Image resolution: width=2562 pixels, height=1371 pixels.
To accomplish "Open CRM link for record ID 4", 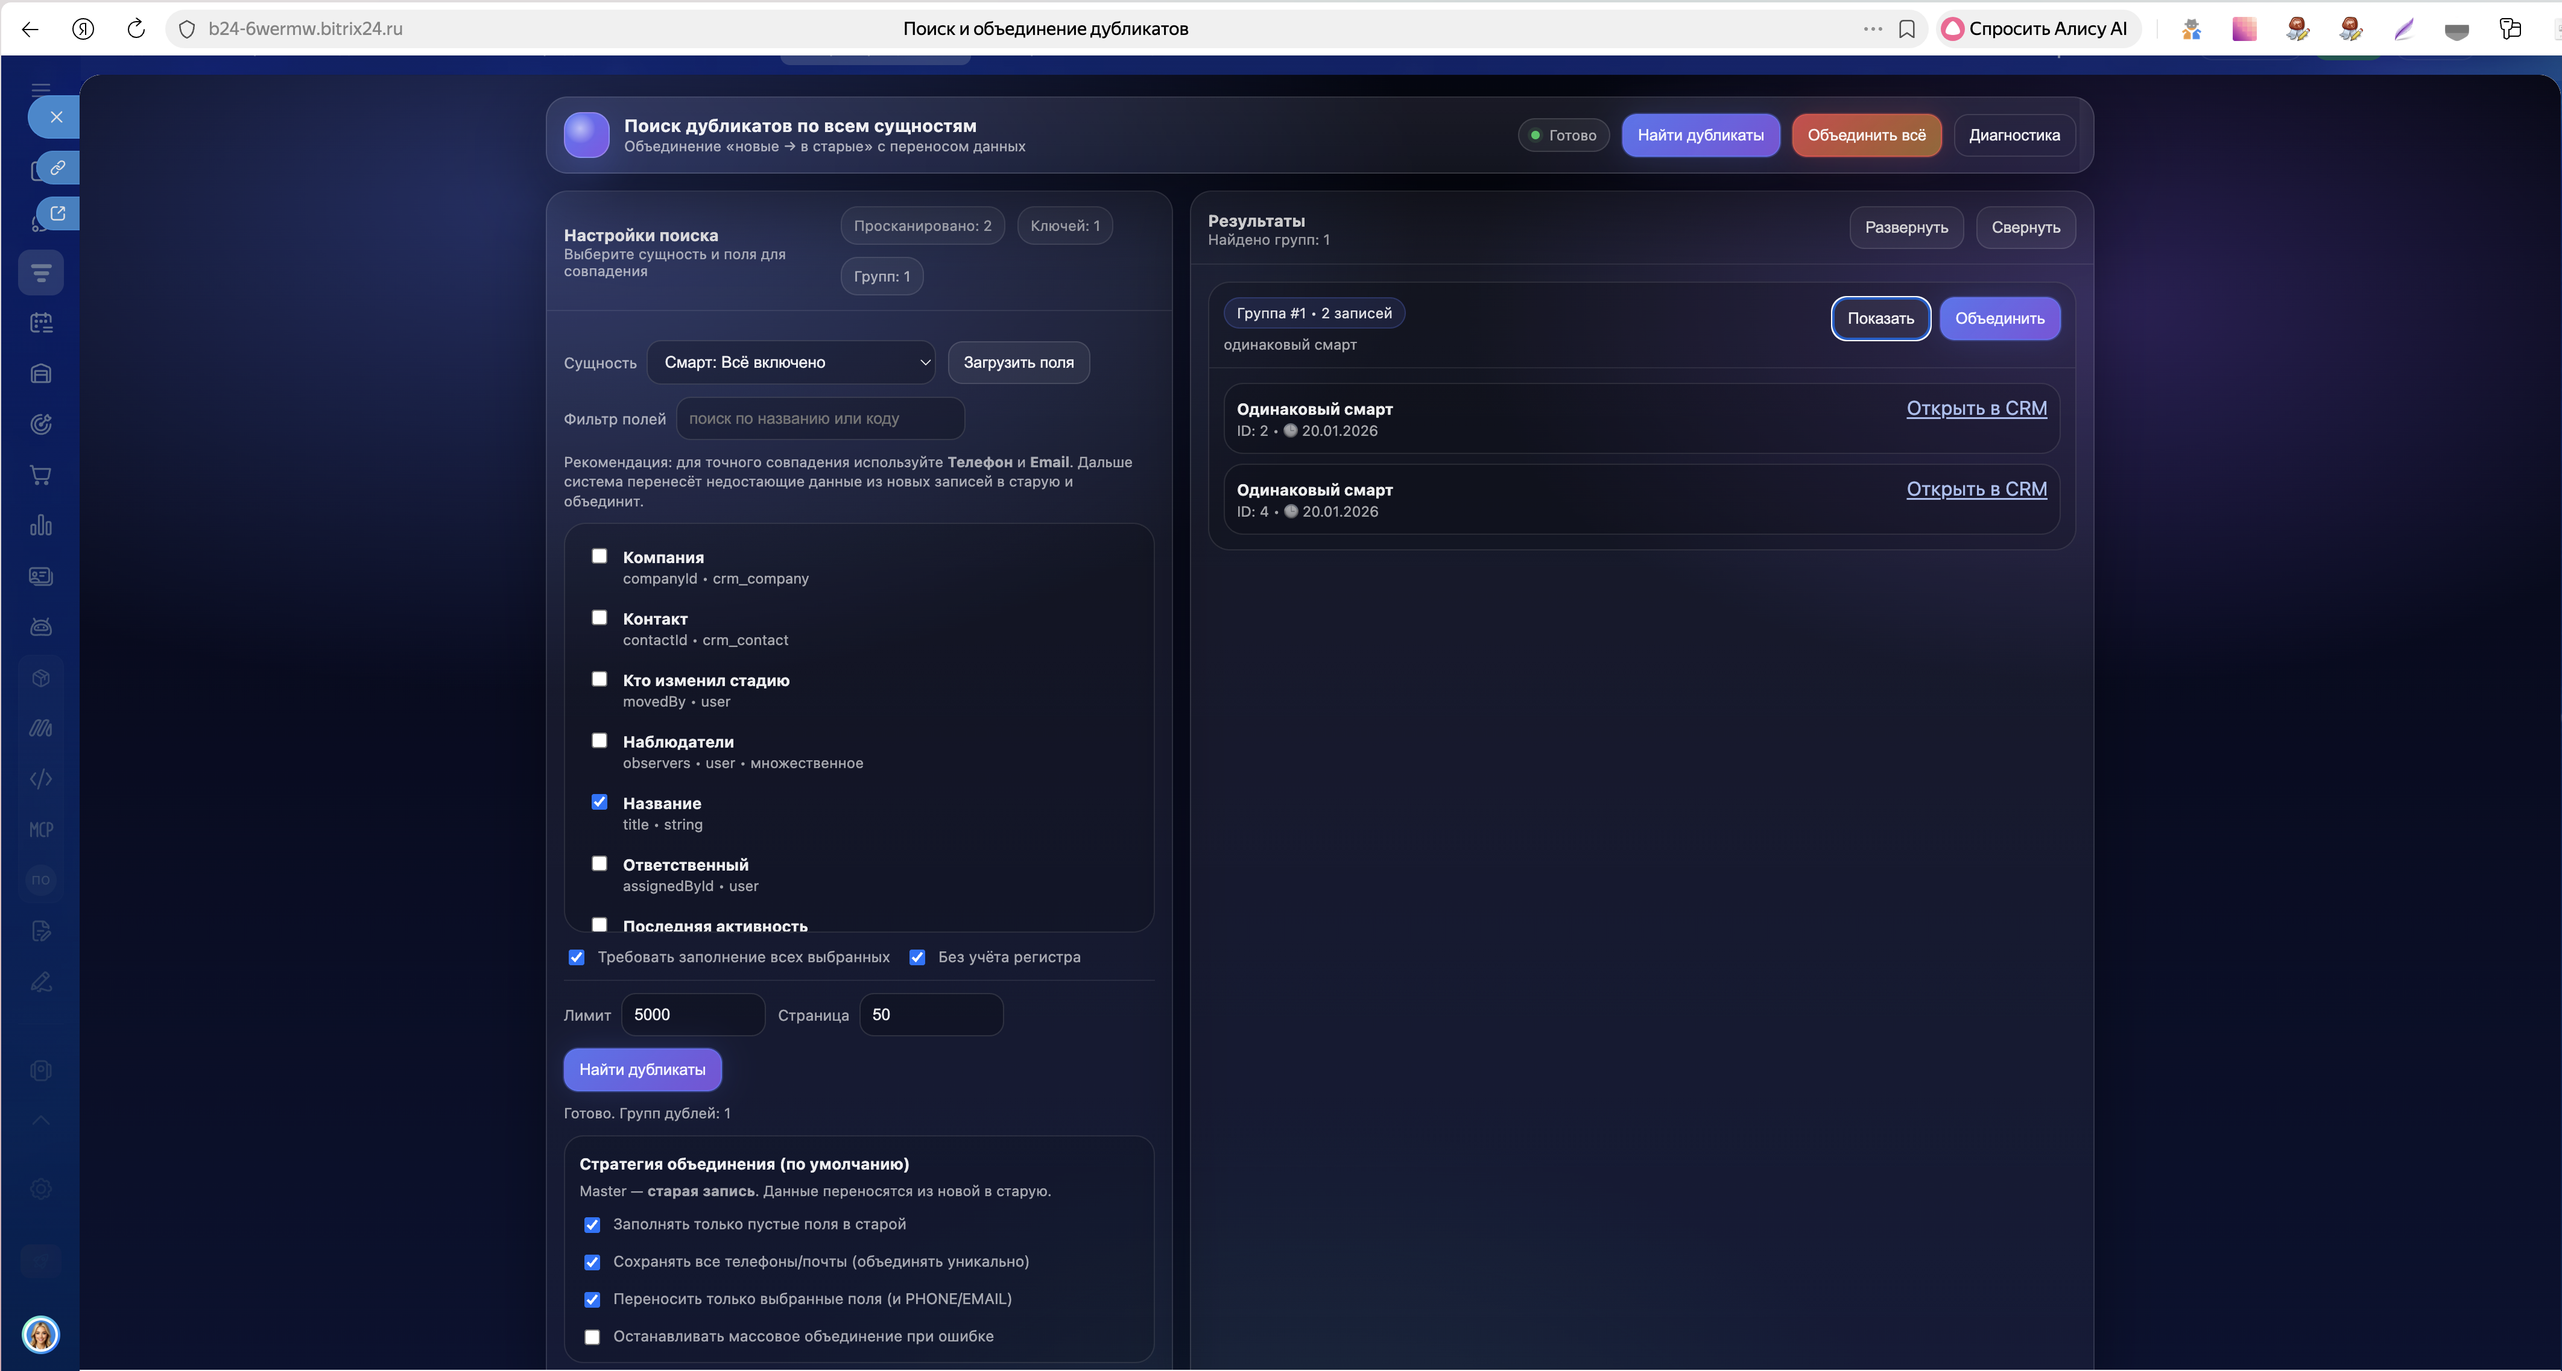I will [1975, 489].
